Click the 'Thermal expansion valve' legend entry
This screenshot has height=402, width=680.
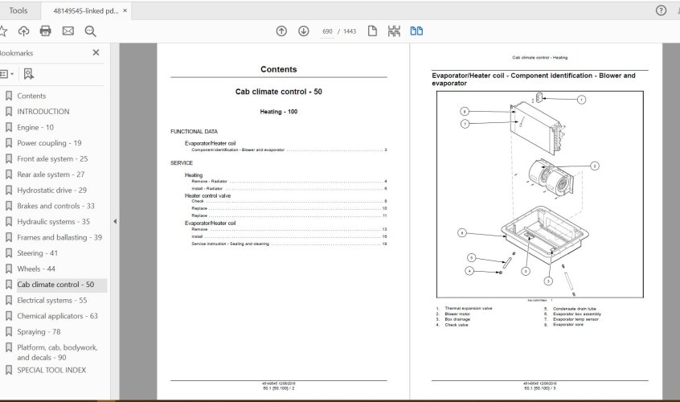tap(468, 308)
